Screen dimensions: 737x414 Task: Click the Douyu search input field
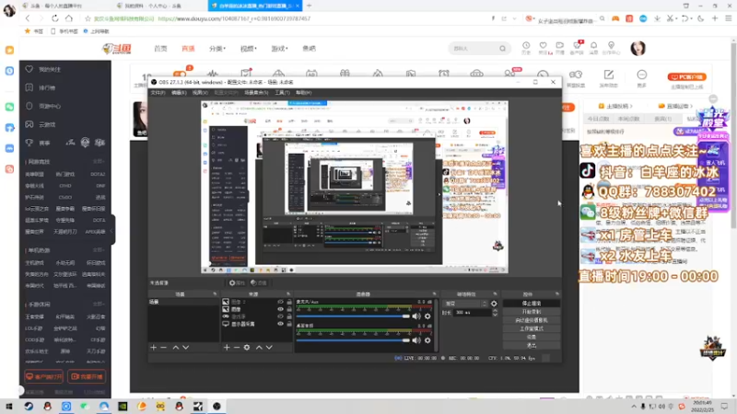(474, 49)
